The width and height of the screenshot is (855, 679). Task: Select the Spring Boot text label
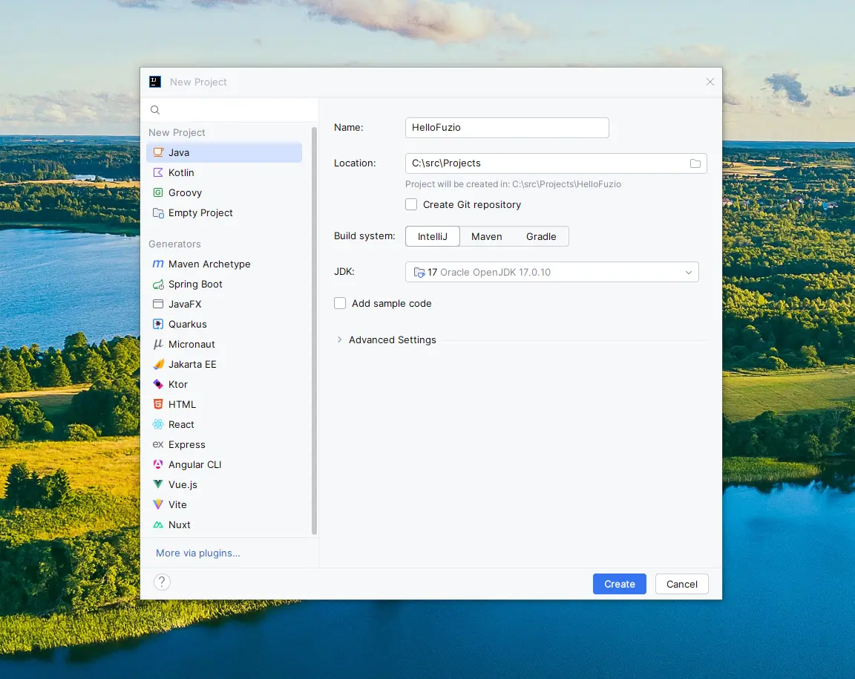[195, 285]
